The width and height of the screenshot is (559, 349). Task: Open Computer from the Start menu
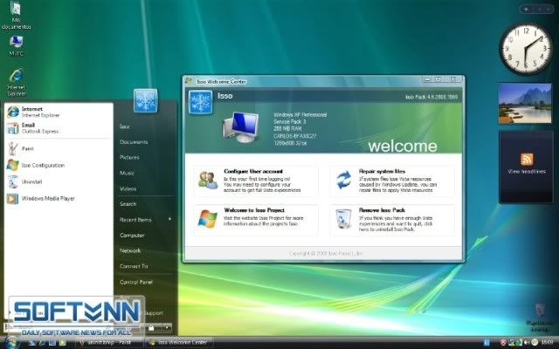(132, 236)
